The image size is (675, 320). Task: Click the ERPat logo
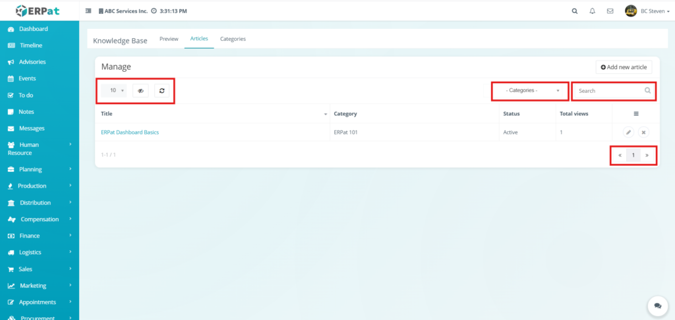coord(38,11)
